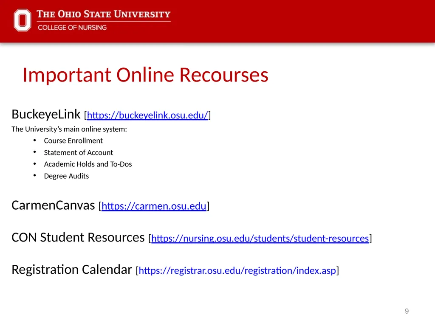Select the Important Online Recourses title
Image resolution: width=435 pixels, height=326 pixels.
point(145,75)
